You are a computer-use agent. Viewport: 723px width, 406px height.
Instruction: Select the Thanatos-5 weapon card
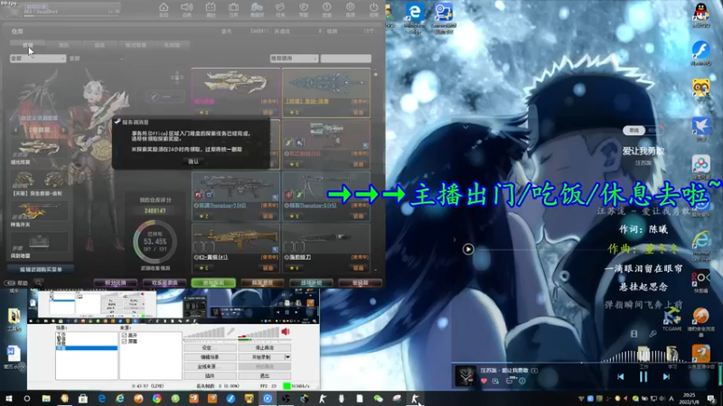326,196
